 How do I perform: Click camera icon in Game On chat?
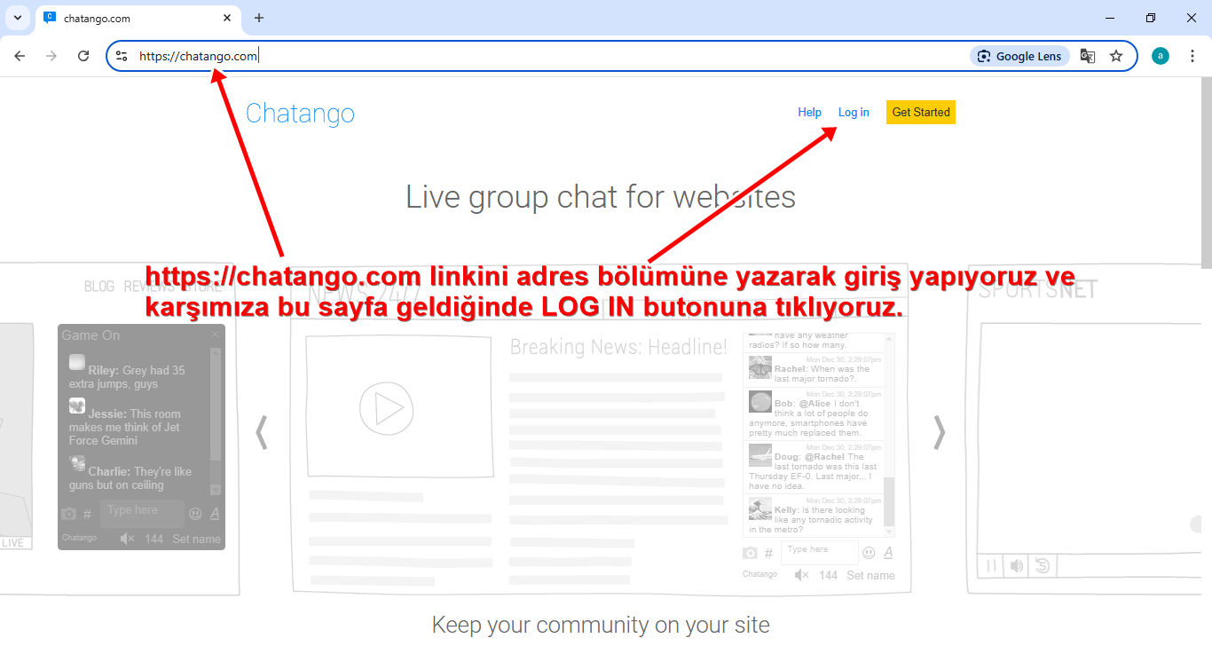click(68, 514)
